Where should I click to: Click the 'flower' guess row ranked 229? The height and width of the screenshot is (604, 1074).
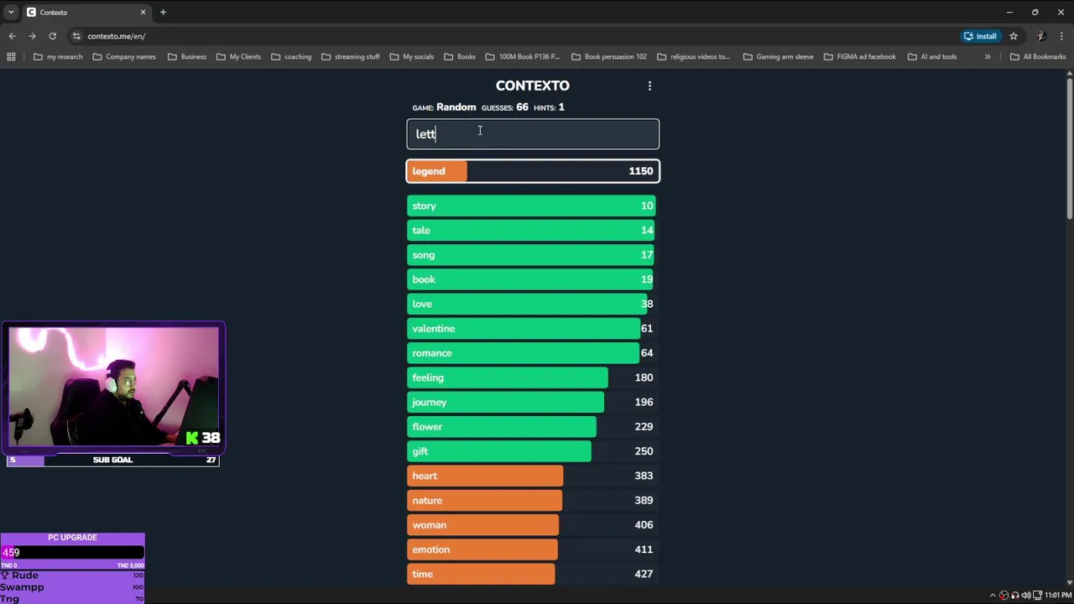pos(531,426)
